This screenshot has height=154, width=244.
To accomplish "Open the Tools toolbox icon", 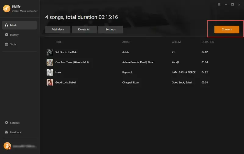I will [6, 44].
